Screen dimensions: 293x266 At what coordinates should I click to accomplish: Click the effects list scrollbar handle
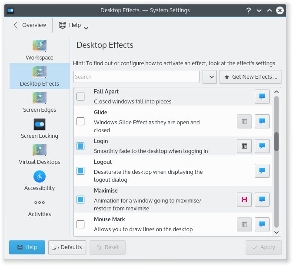tap(276, 141)
